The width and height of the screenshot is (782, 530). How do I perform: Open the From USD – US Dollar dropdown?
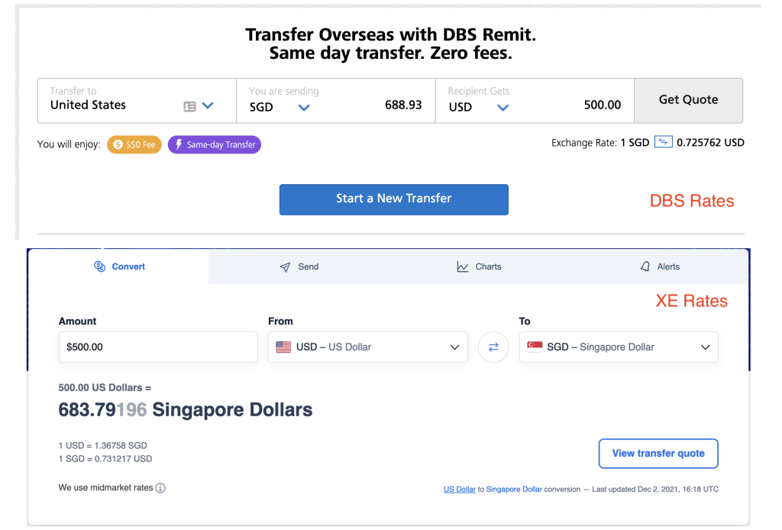tap(367, 347)
